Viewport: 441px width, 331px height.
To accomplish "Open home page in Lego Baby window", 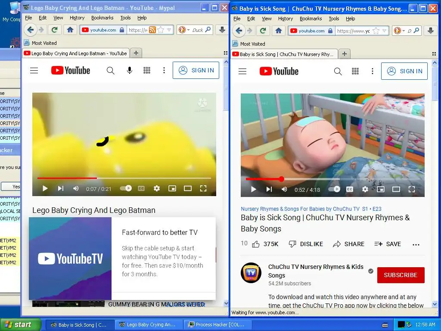I will pos(70,30).
